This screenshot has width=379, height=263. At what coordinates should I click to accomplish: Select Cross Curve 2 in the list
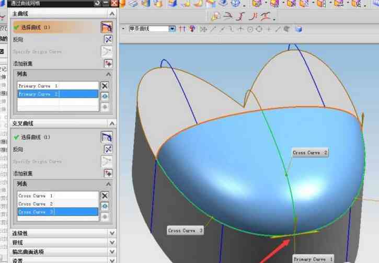point(58,204)
